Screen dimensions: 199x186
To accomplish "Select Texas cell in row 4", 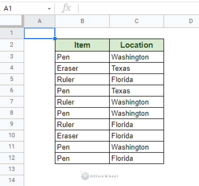I will pyautogui.click(x=137, y=68).
